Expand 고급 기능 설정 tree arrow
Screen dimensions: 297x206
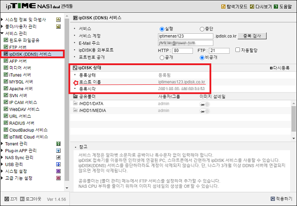(2, 178)
